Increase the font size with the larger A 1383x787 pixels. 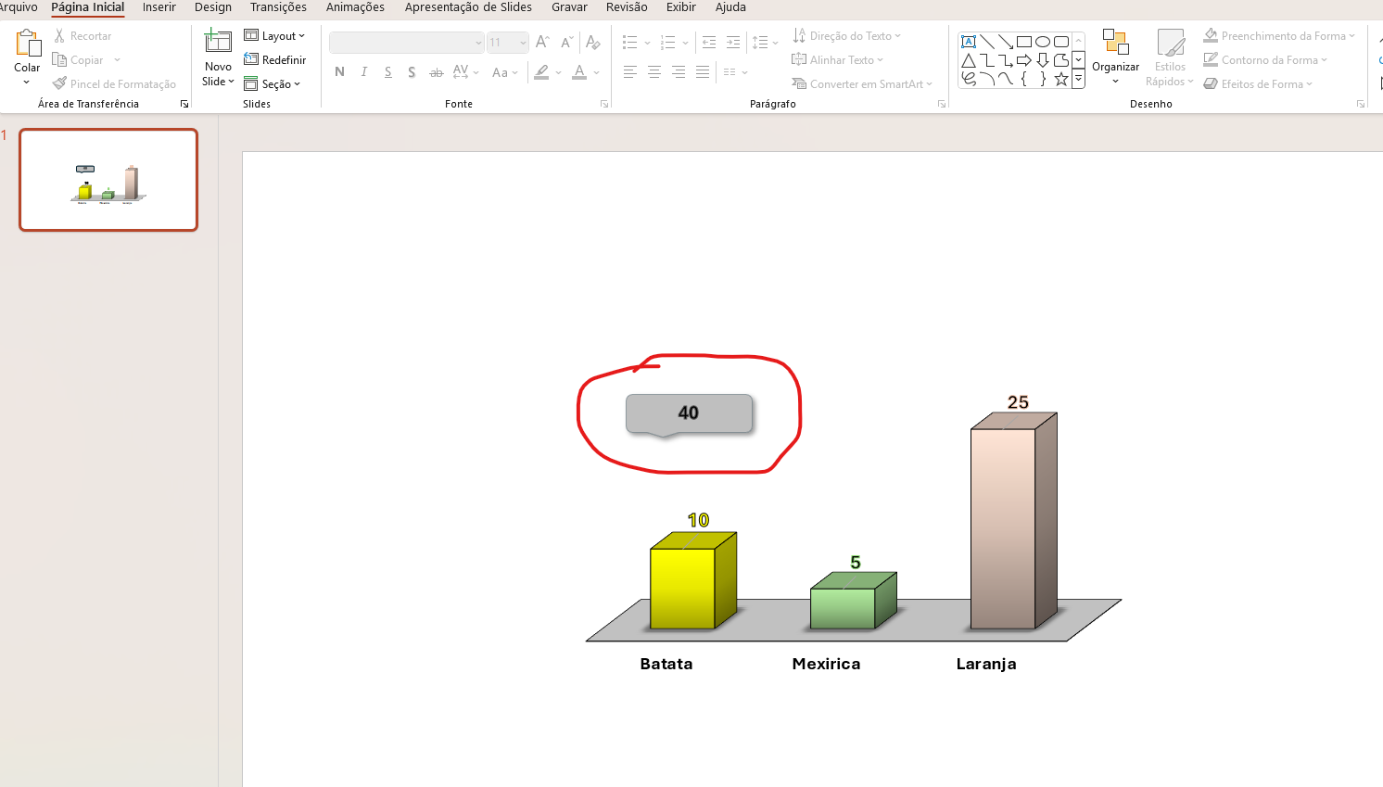point(542,43)
